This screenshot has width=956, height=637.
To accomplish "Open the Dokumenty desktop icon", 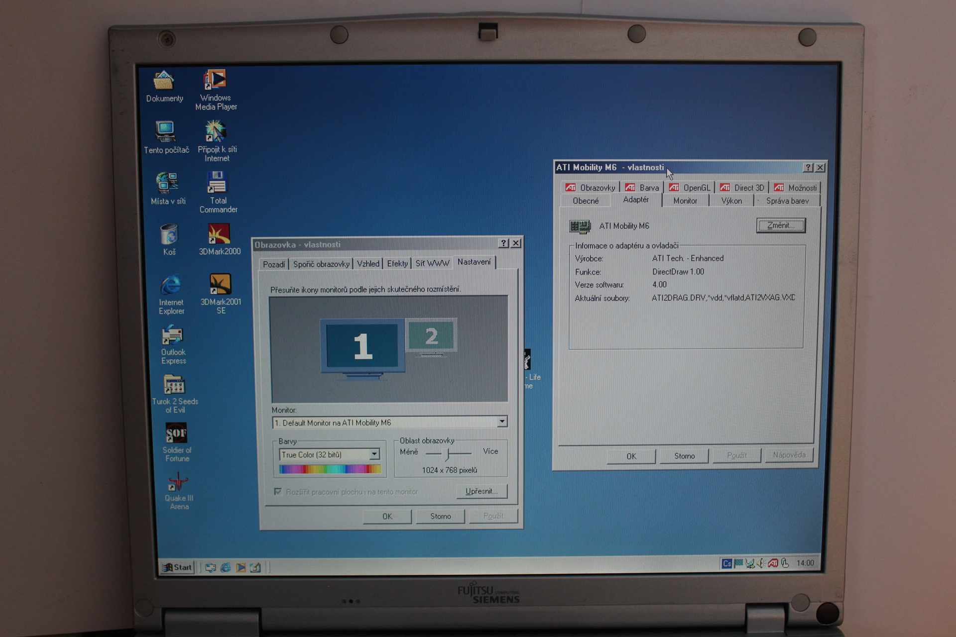I will click(164, 86).
